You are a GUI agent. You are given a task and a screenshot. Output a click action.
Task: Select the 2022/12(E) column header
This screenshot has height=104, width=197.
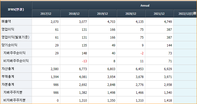coord(185,13)
